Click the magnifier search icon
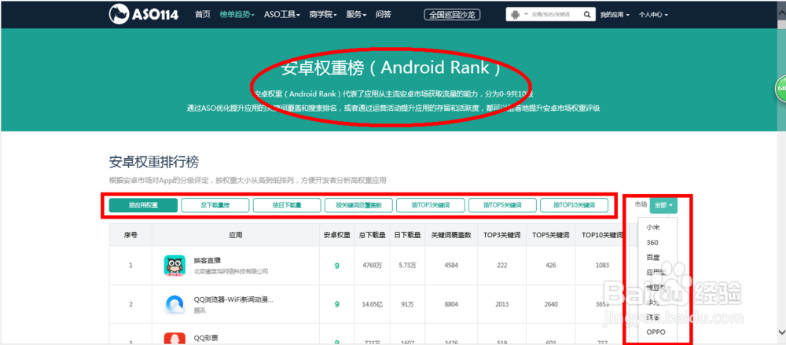Image resolution: width=786 pixels, height=345 pixels. pos(587,15)
